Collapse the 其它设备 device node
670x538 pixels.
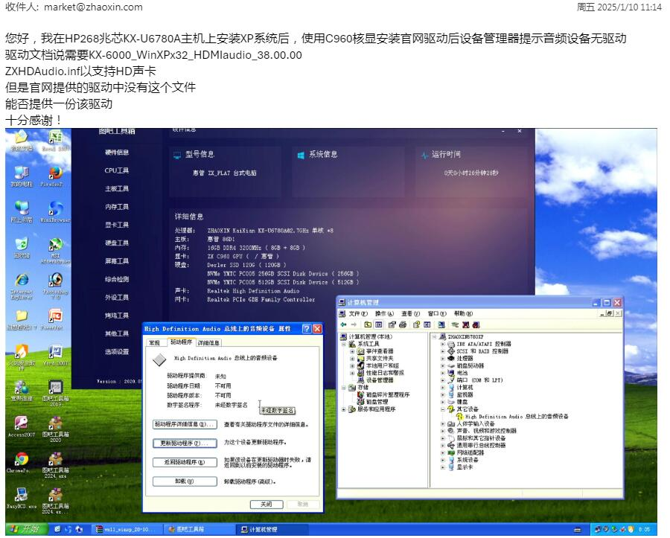click(x=442, y=408)
